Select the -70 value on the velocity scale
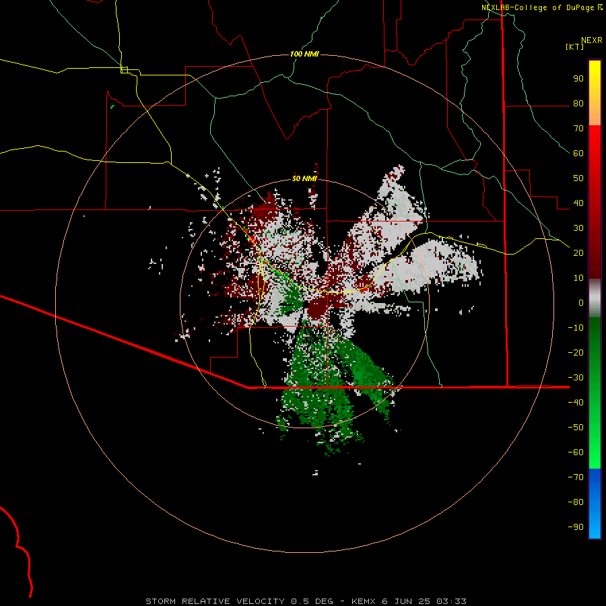 pyautogui.click(x=576, y=477)
